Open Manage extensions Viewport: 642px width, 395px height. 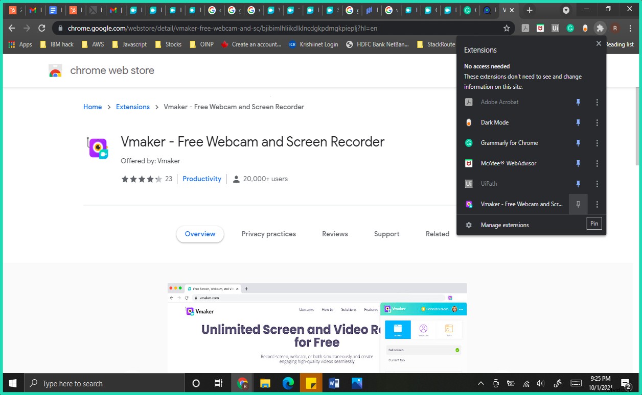(x=505, y=225)
